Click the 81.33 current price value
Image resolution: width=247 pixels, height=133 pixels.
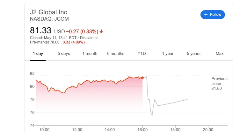41,30
